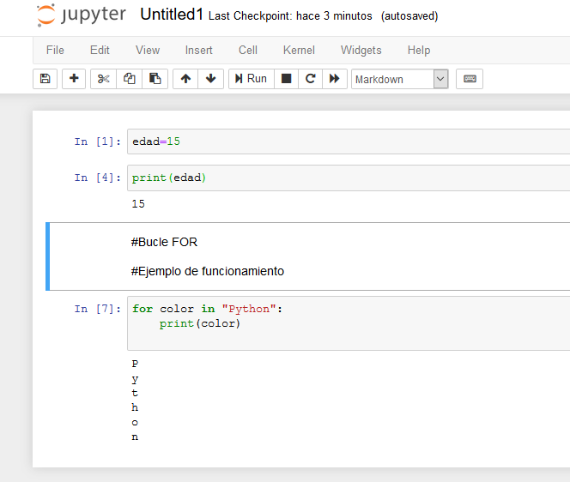Click the (autosaved) status text

tap(409, 16)
